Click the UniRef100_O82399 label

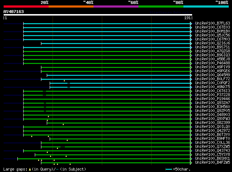(x=212, y=123)
